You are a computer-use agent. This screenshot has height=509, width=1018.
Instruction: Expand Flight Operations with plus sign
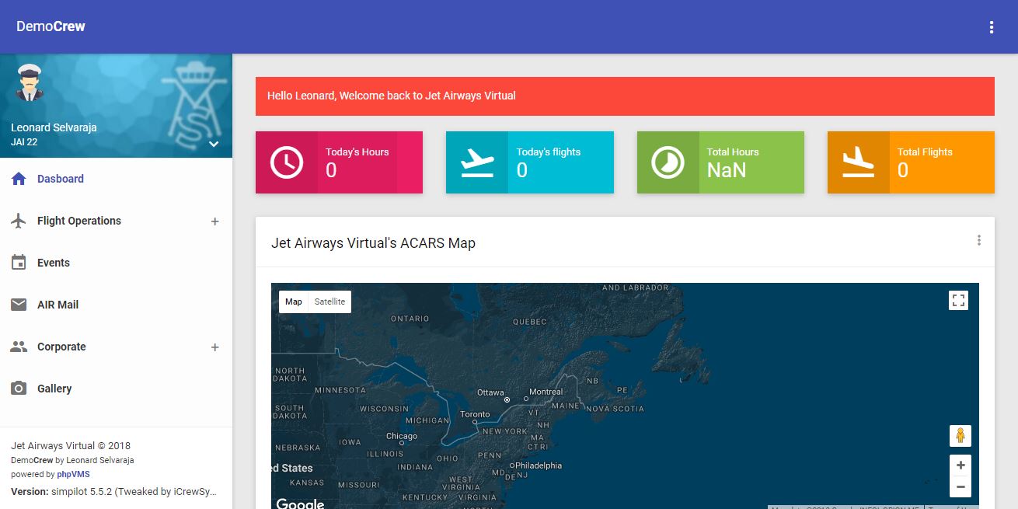pyautogui.click(x=215, y=221)
